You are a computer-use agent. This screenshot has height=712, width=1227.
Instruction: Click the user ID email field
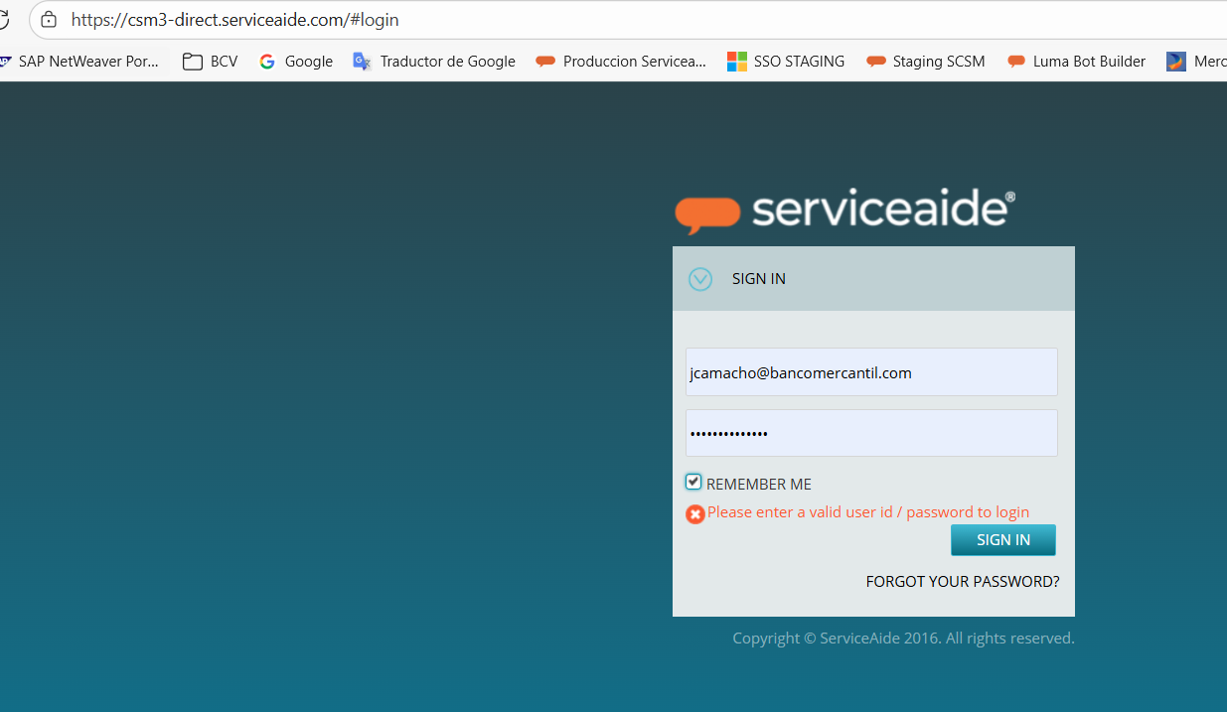pyautogui.click(x=871, y=372)
